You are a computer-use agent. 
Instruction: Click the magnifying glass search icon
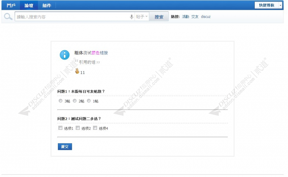[8, 17]
